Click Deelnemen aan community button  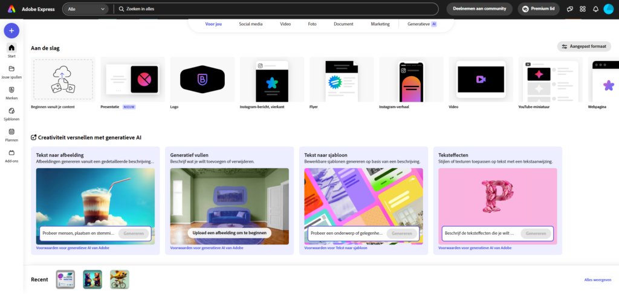(x=479, y=9)
